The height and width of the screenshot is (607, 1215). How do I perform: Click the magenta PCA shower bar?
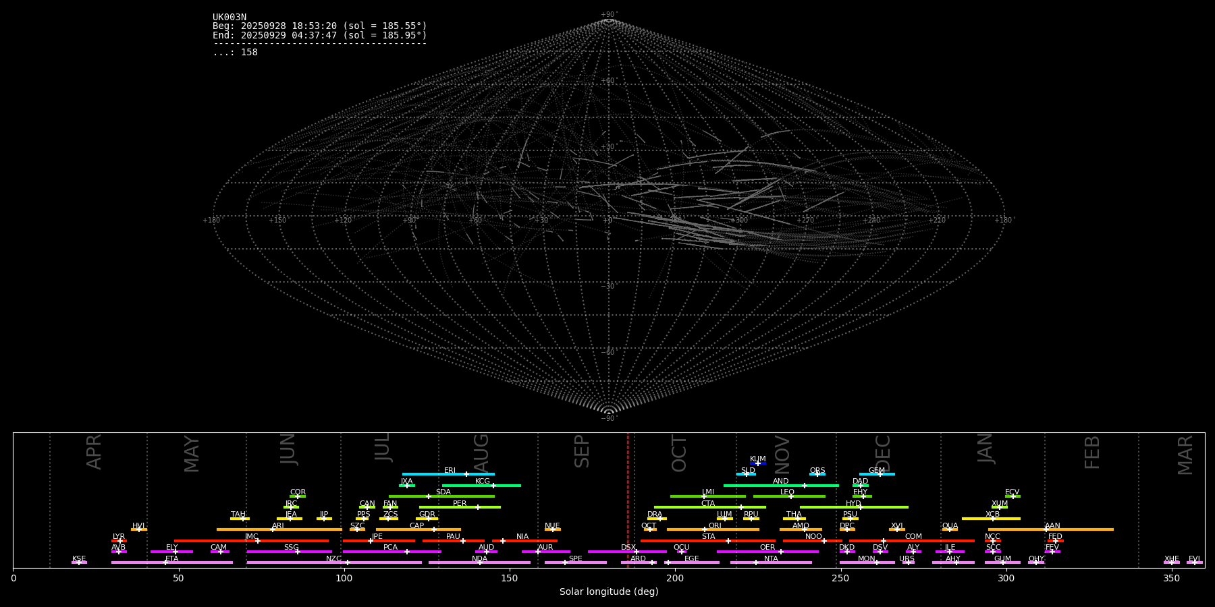[391, 552]
